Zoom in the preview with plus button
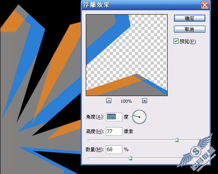The image size is (218, 174). click(144, 100)
